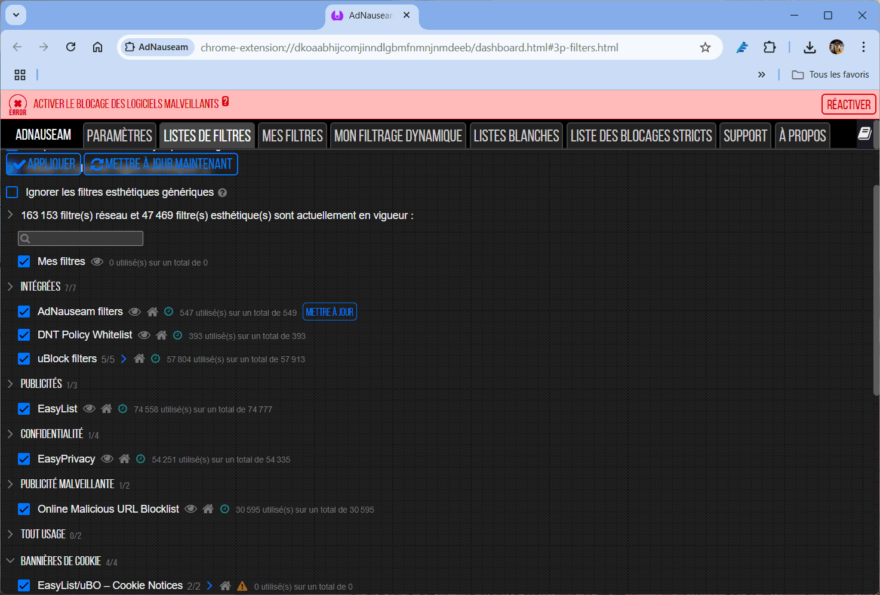Open the browser Extensions puzzle icon
The height and width of the screenshot is (595, 880).
click(770, 47)
